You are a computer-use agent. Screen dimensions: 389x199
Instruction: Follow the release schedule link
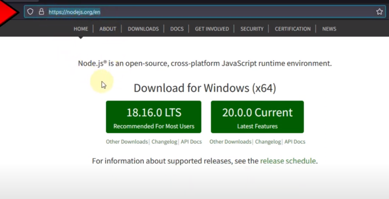coord(288,161)
